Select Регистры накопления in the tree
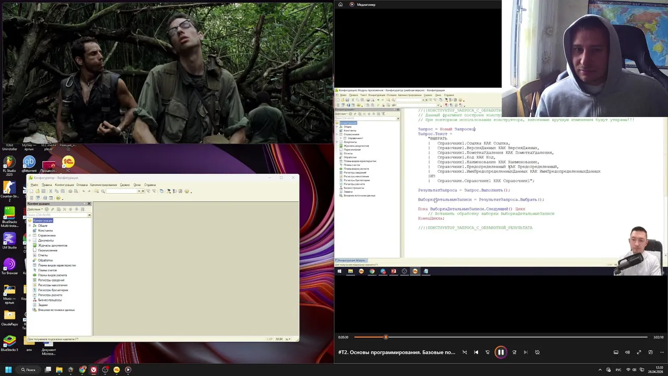The image size is (668, 376). click(x=53, y=285)
